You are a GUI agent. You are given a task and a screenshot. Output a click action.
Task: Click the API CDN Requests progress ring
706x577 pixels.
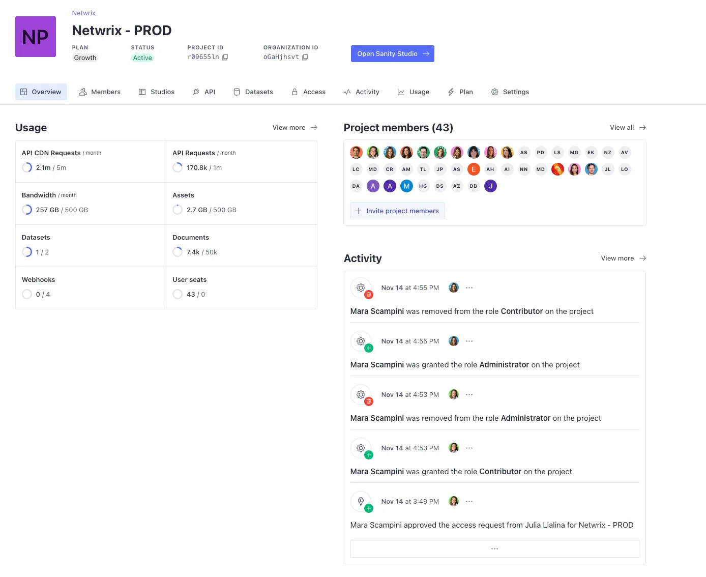27,167
